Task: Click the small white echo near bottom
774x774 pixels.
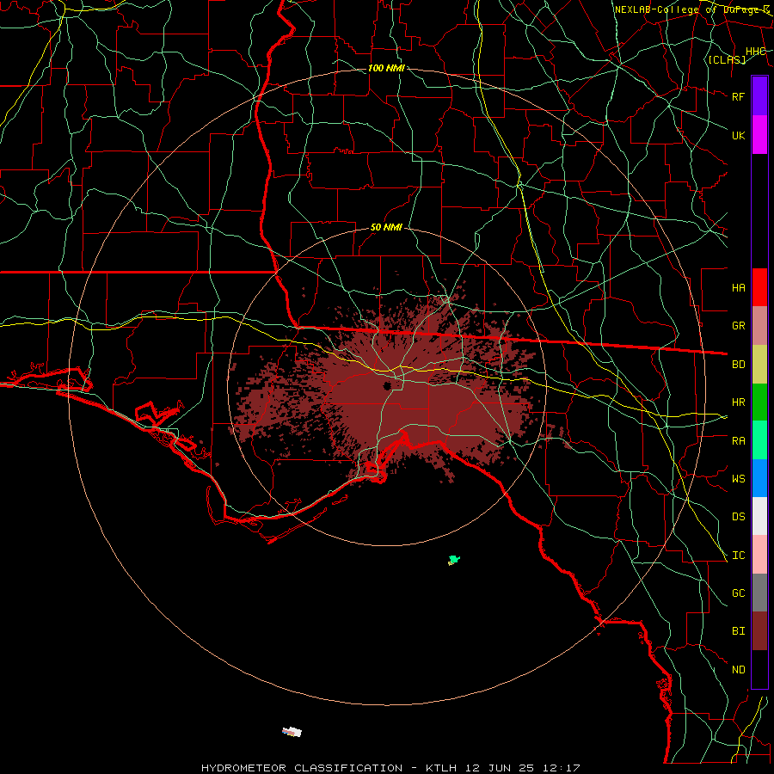Action: pos(292,732)
